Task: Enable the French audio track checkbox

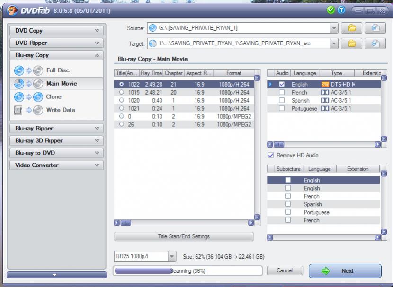Action: [x=282, y=93]
